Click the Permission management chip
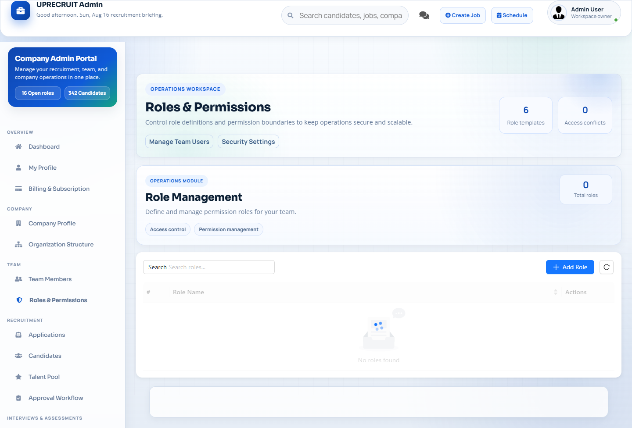Screen dimensions: 632x428 (x=229, y=229)
